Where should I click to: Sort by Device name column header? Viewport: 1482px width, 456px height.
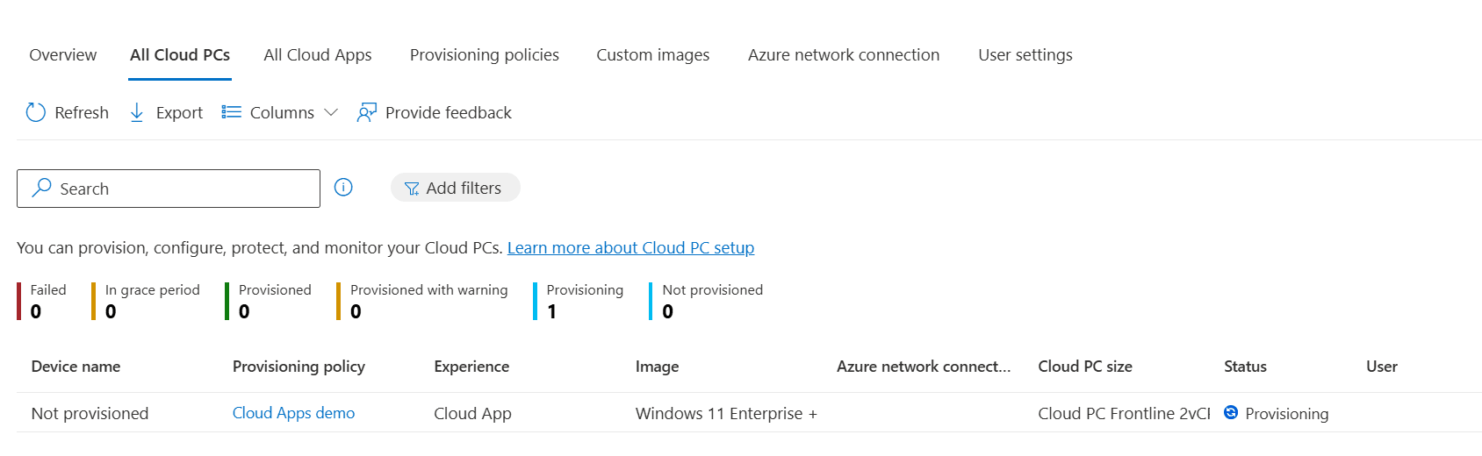click(x=76, y=367)
